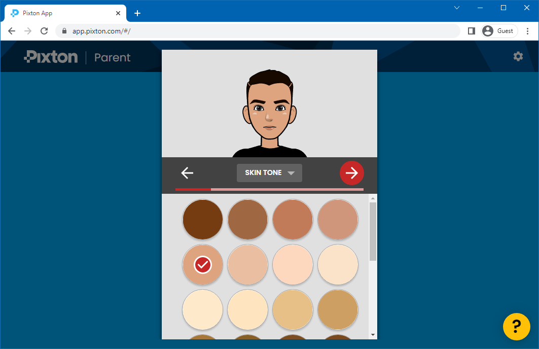This screenshot has height=349, width=539.
Task: Click the grayed-out forward navigation arrow
Action: [x=28, y=30]
